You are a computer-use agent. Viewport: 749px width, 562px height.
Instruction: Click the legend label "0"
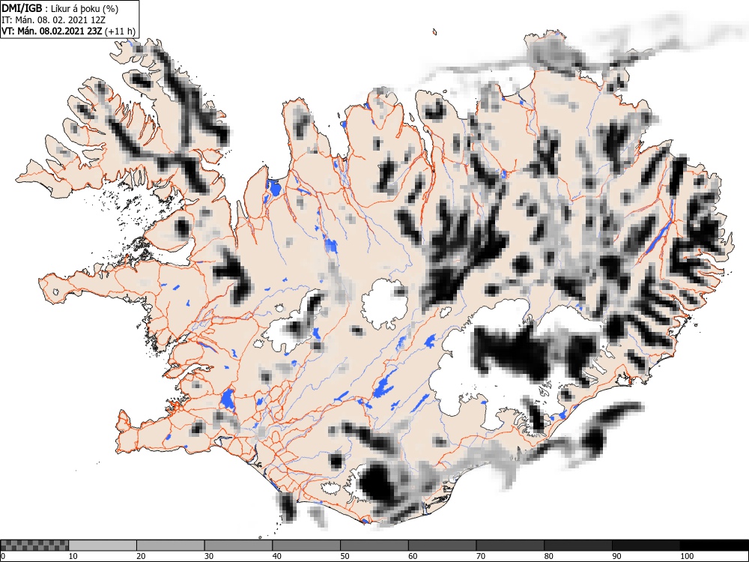pos(3,556)
